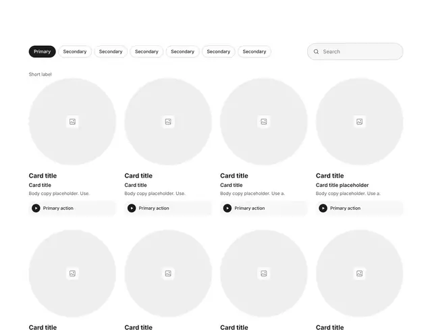432x330 pixels.
Task: Select the first Secondary chip beside Primary
Action: pos(75,51)
